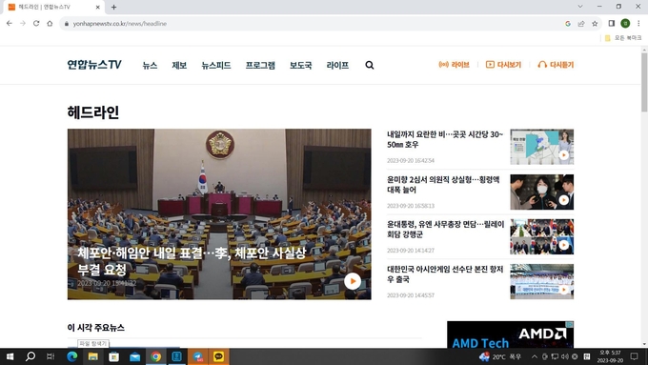The width and height of the screenshot is (648, 365).
Task: Open the search magnifier icon in site header
Action: pos(370,65)
